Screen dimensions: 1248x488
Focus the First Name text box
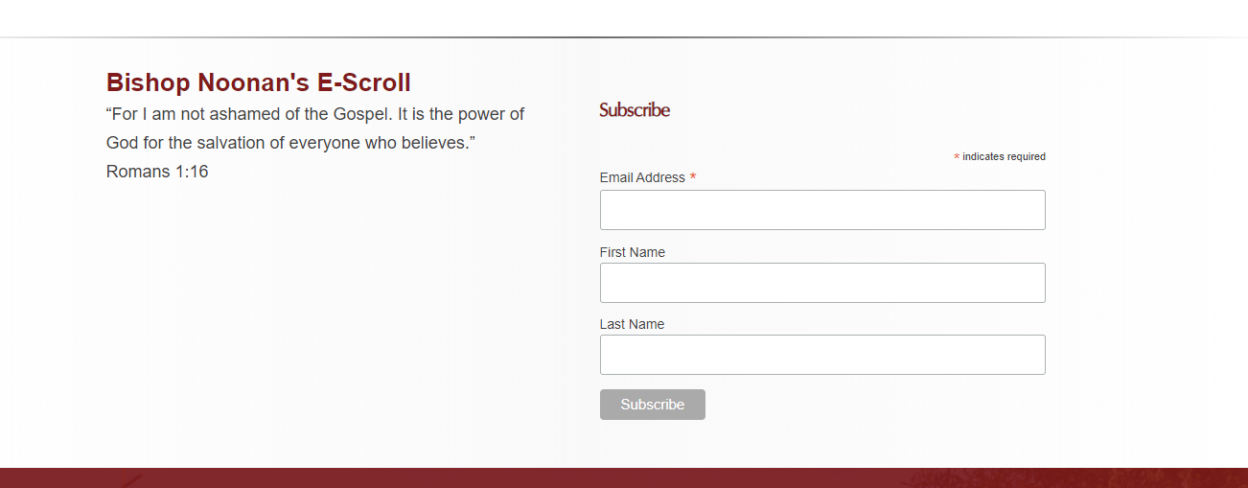(x=821, y=283)
